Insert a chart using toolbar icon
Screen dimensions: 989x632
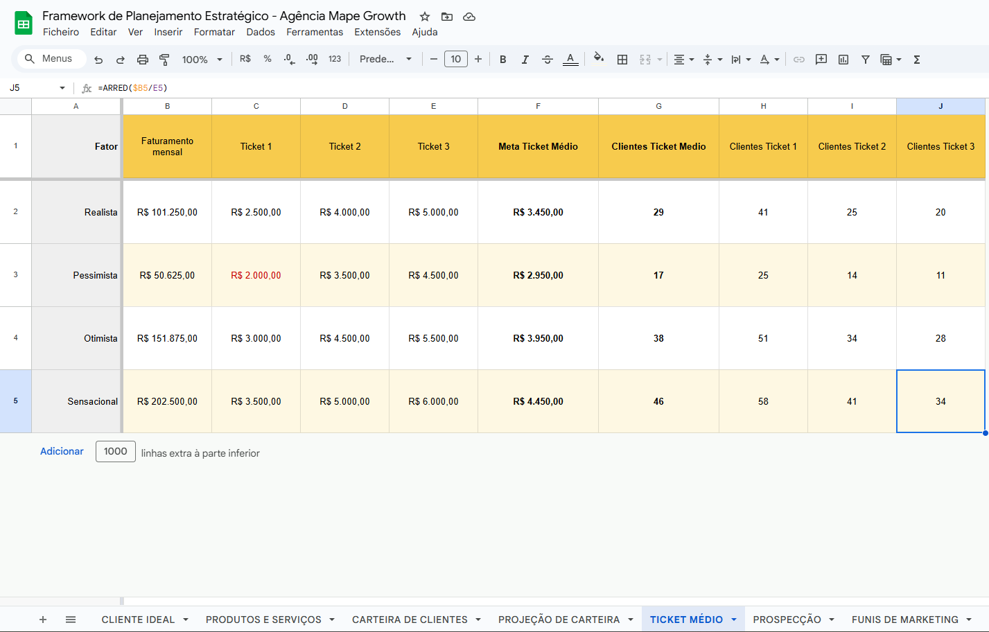pos(843,60)
